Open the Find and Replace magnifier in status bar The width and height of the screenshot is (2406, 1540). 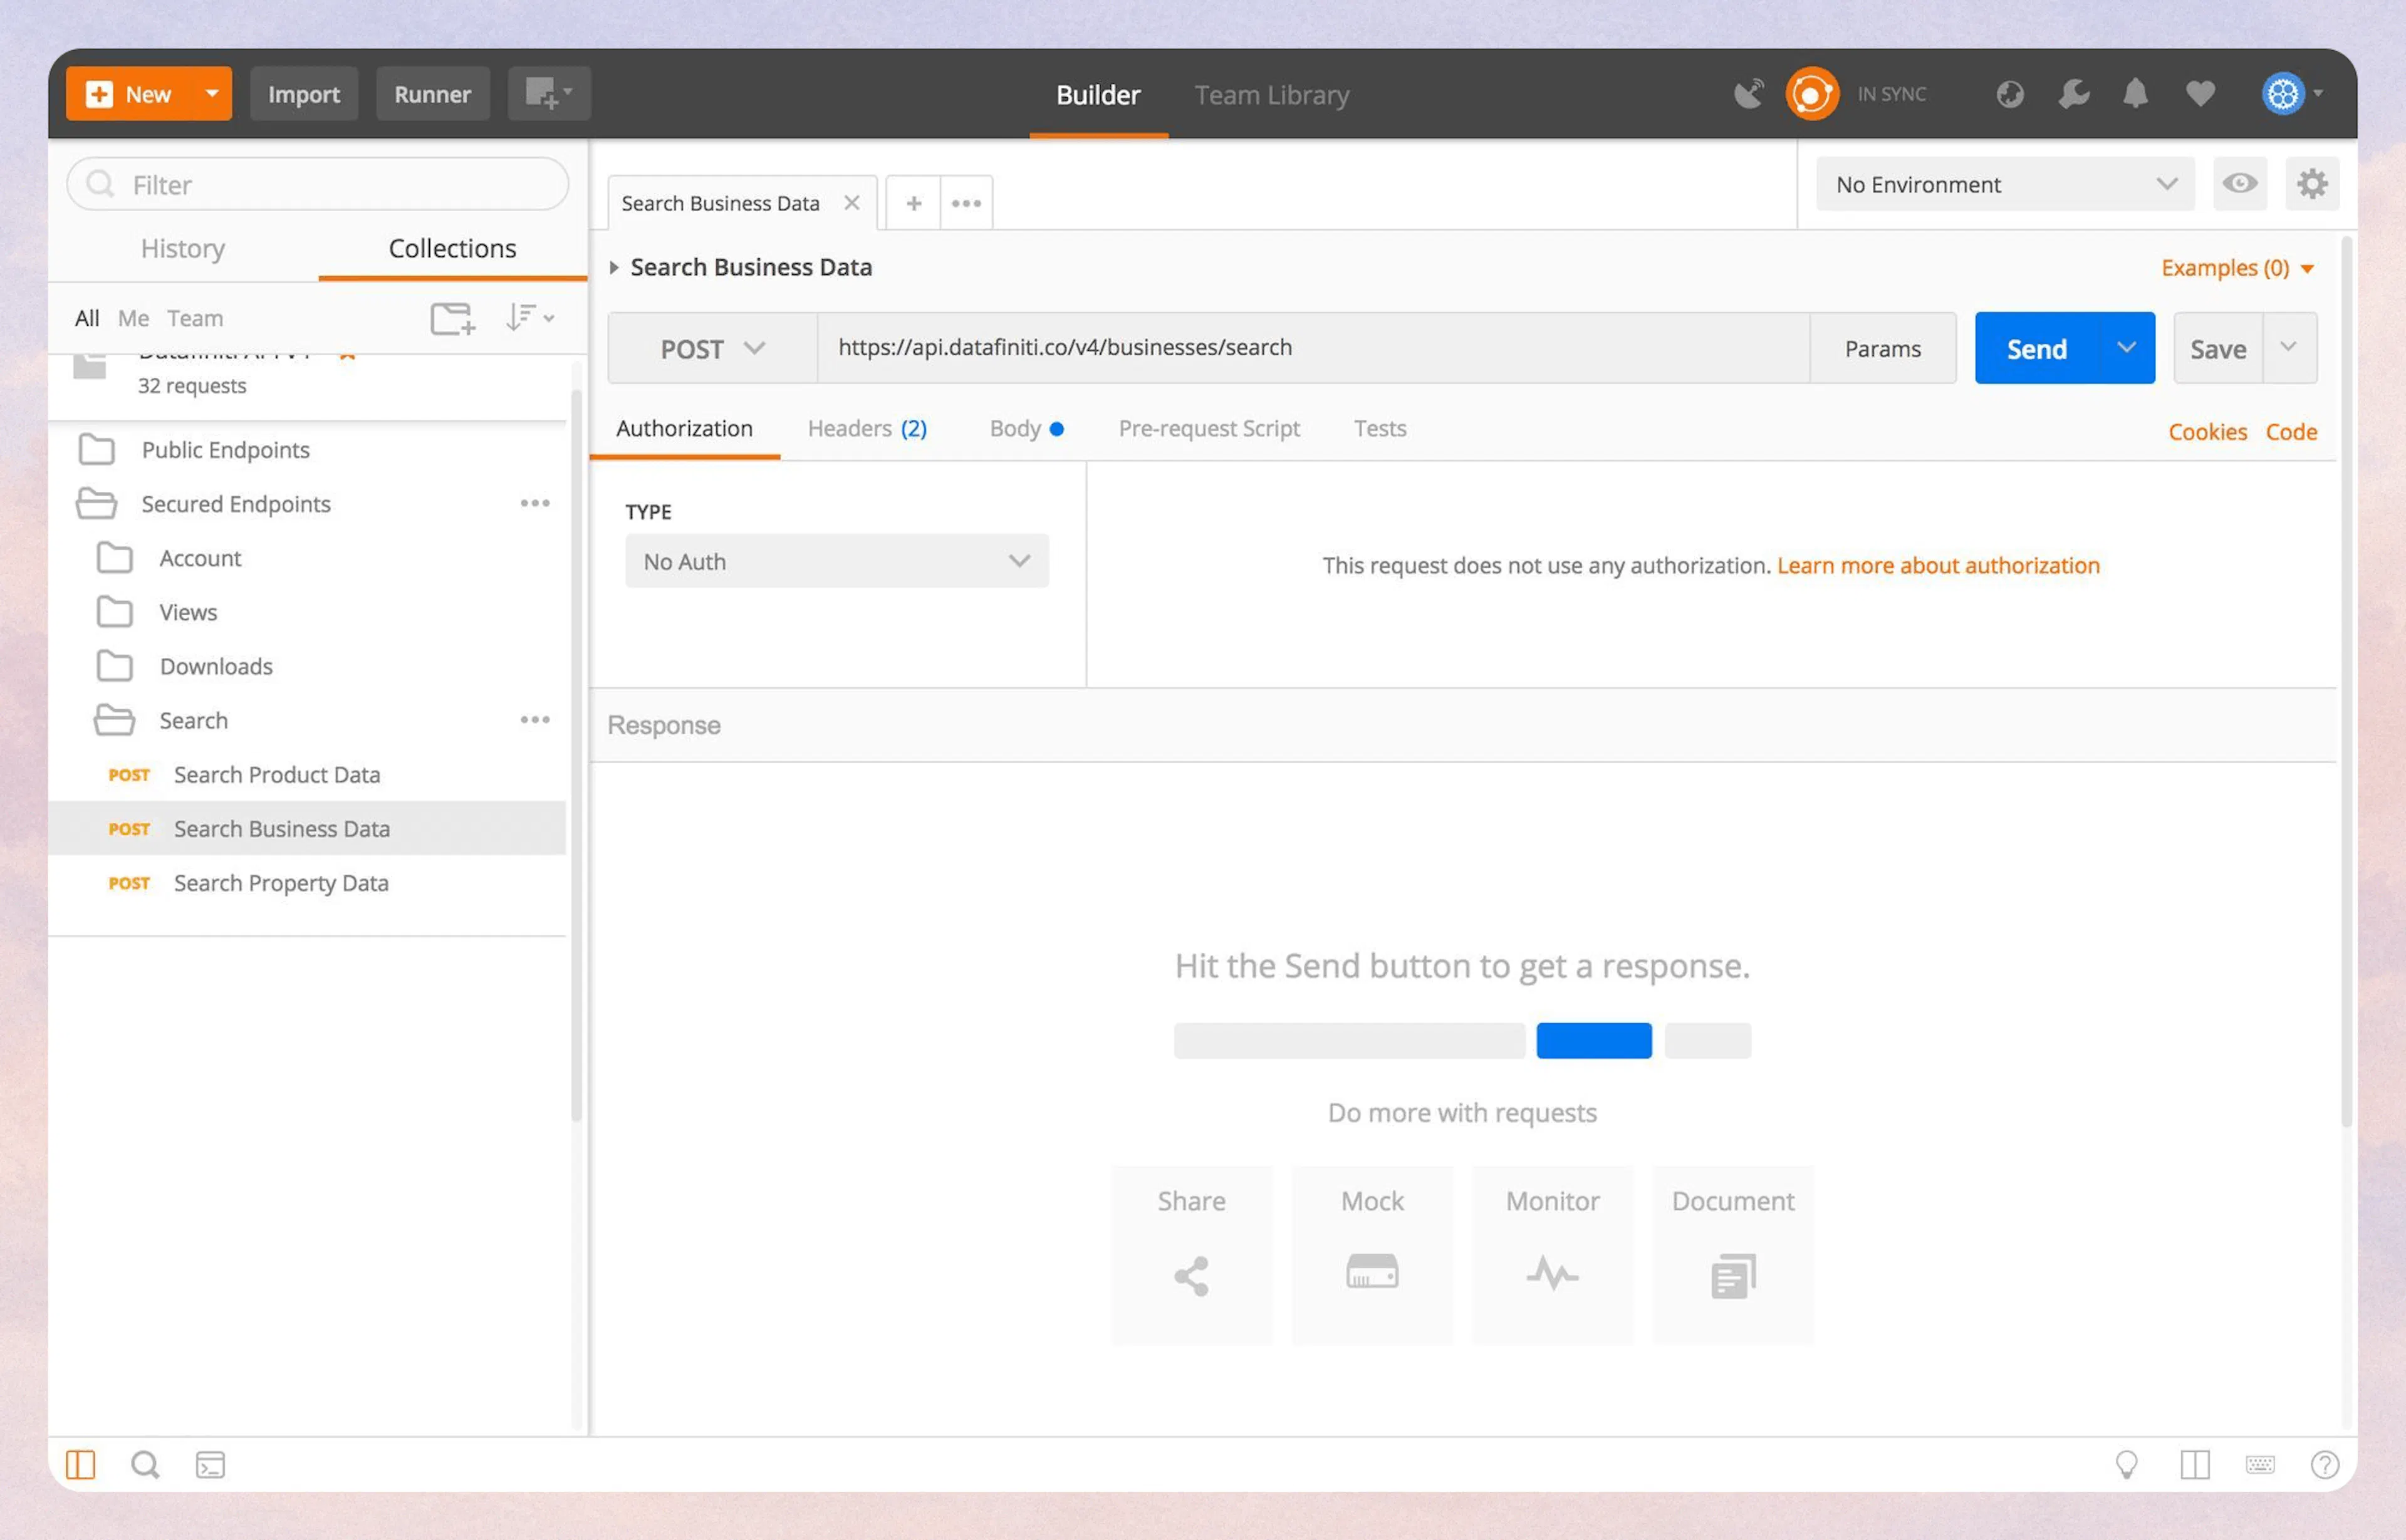[145, 1464]
